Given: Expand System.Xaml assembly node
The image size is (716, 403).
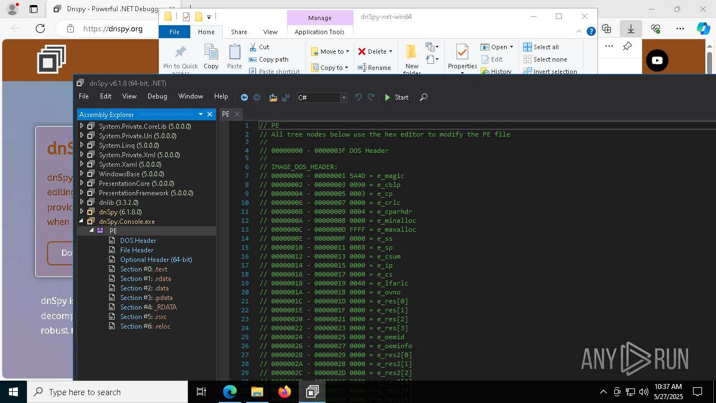Looking at the screenshot, I should pos(82,165).
